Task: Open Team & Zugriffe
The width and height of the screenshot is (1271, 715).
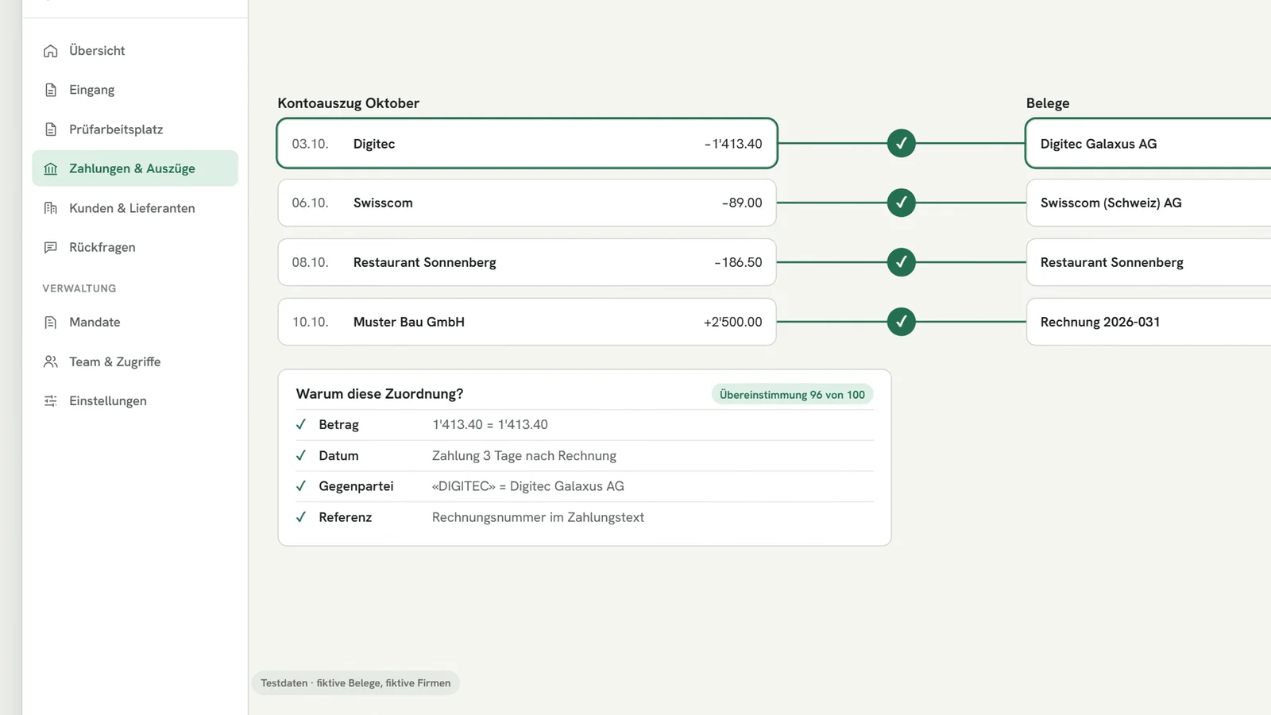Action: [135, 361]
